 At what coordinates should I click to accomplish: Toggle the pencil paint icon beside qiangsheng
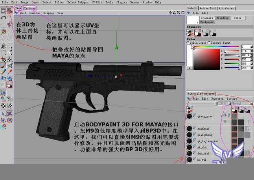pyautogui.click(x=194, y=134)
